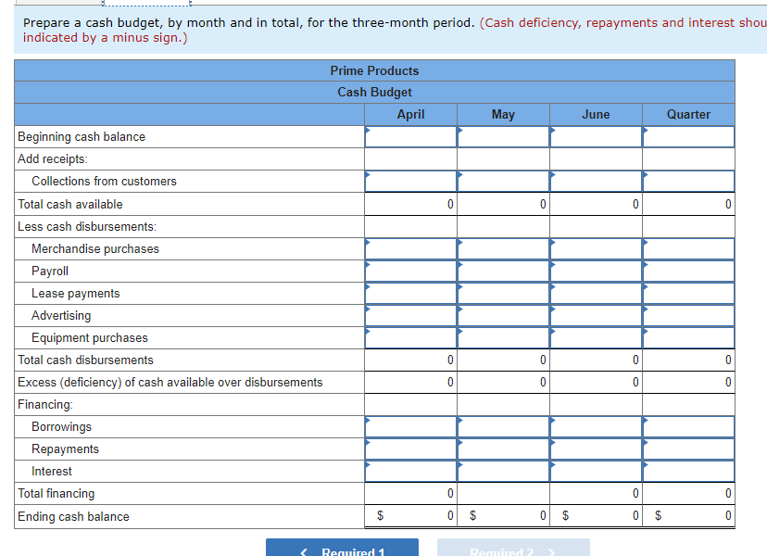Screen dimensions: 767x556
Task: Click the Quarter Repayments input cell
Action: click(688, 449)
